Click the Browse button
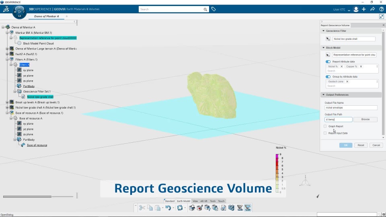This screenshot has height=217, width=386. tap(365, 119)
